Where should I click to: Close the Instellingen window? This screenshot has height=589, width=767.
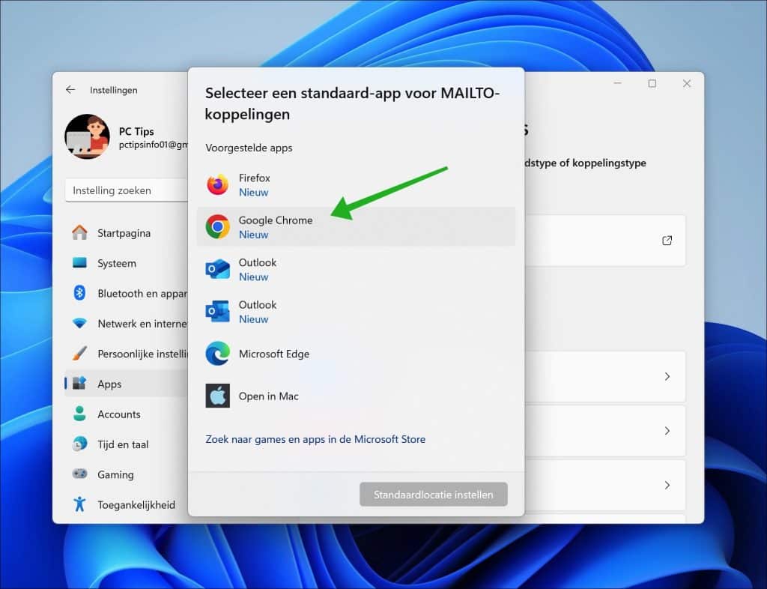(687, 84)
